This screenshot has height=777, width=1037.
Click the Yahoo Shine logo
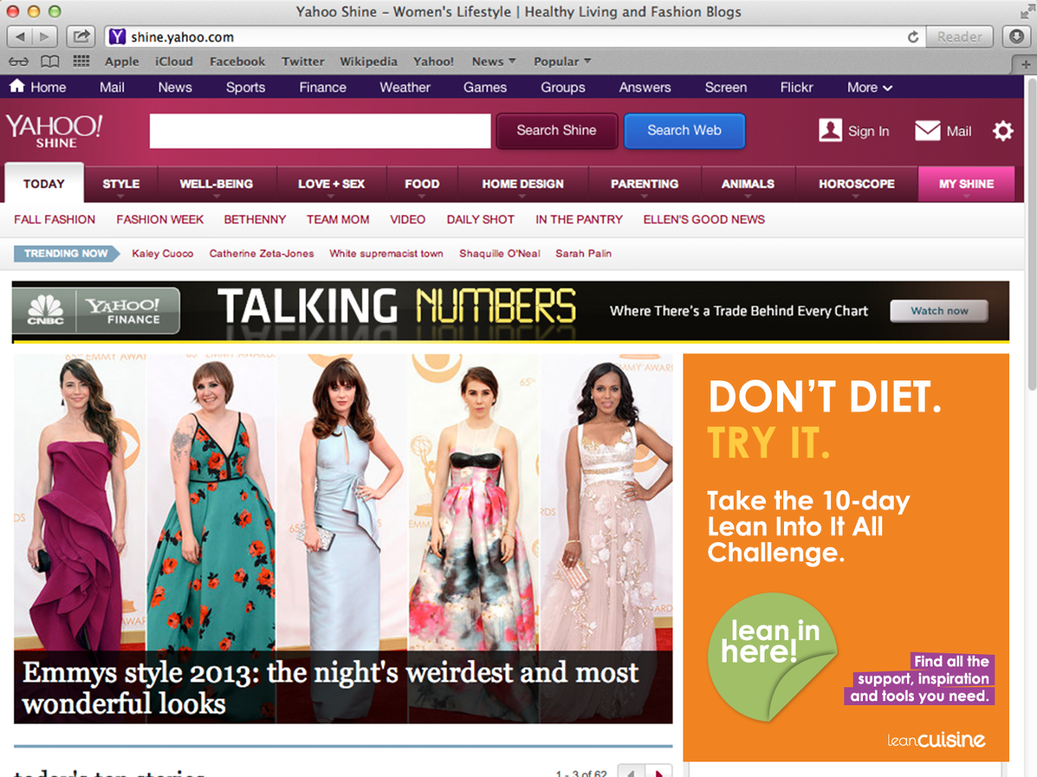click(53, 131)
